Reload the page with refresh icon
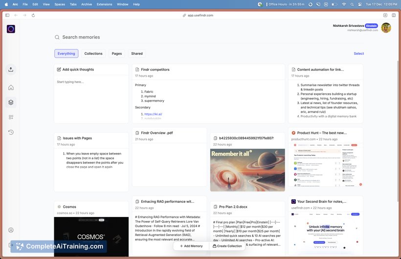The width and height of the screenshot is (401, 259). 33,15
